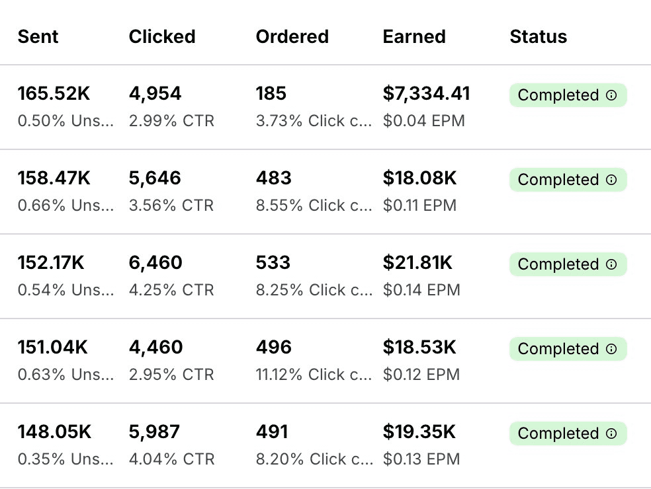The width and height of the screenshot is (651, 489).
Task: Sort by the Clicked column header
Action: tap(162, 36)
